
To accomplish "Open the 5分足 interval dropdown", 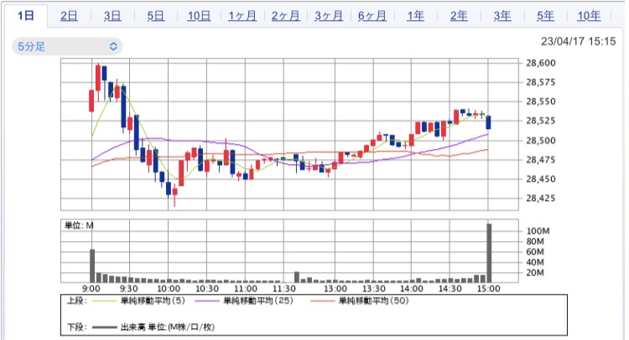I will coord(67,46).
